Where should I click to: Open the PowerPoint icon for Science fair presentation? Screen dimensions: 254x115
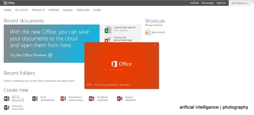click(108, 39)
